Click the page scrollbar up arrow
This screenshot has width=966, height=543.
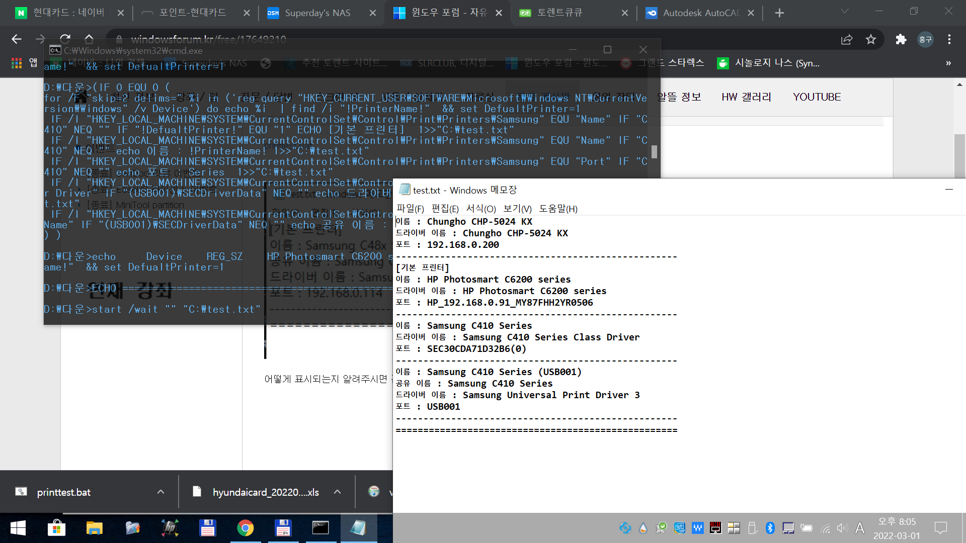pos(959,84)
